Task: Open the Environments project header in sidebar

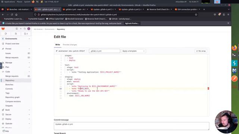Action: (x=16, y=39)
